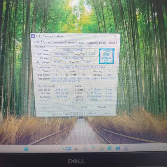Click the processor name 'Intel Core i5 7300U'

click(73, 50)
